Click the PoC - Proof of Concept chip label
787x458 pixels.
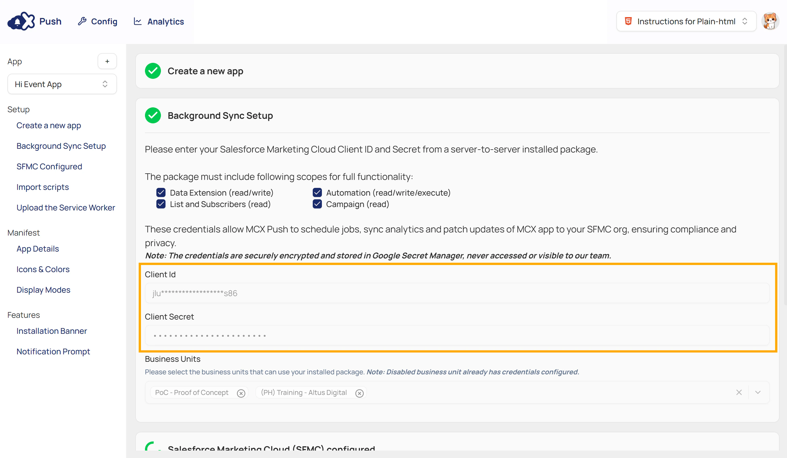point(192,392)
